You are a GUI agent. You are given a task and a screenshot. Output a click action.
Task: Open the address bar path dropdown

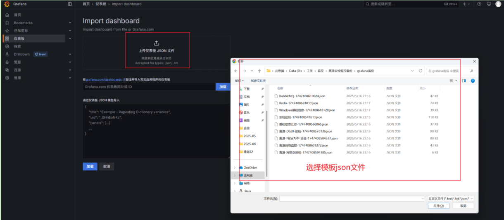(x=412, y=71)
